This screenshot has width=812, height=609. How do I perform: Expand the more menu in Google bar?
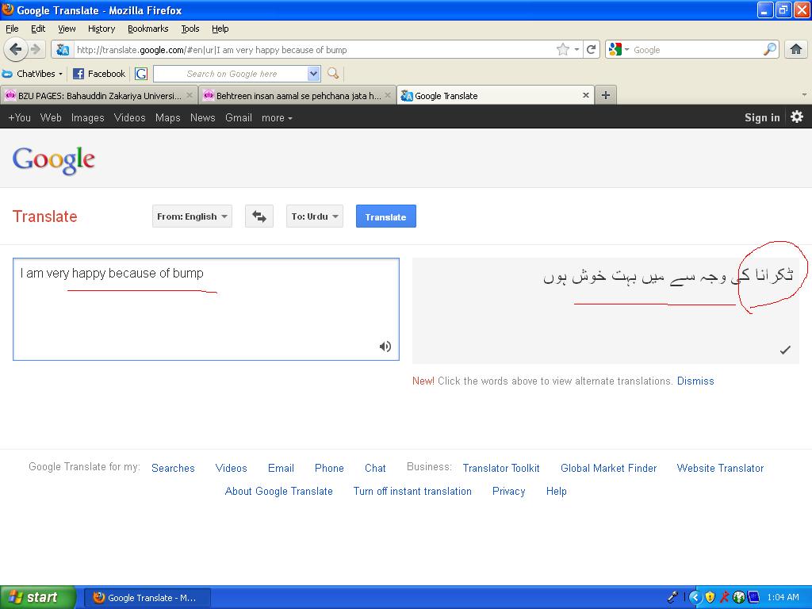tap(277, 118)
